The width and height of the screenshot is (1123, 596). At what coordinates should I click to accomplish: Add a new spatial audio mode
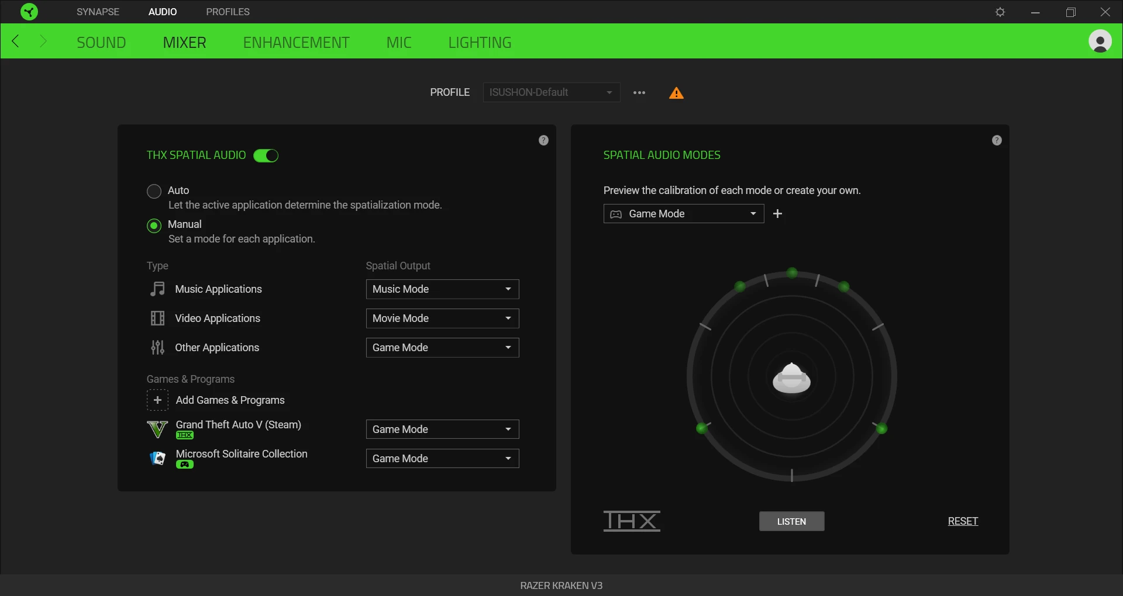coord(777,214)
